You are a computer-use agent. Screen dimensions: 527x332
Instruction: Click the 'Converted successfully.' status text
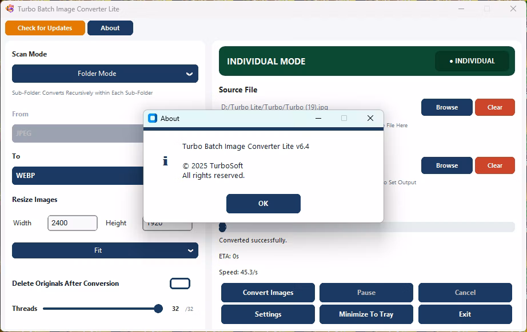253,241
